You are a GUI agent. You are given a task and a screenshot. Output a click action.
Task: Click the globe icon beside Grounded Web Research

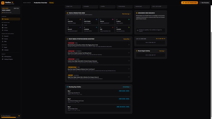click(x=137, y=13)
